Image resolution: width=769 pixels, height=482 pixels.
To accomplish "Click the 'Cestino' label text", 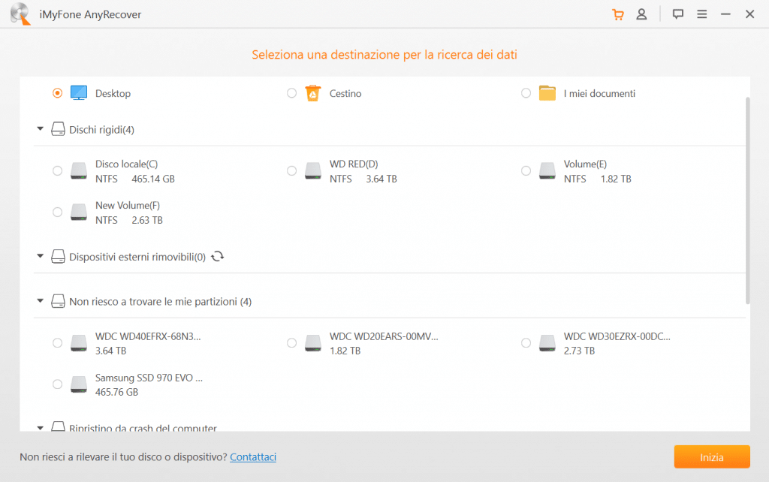I will coord(345,93).
